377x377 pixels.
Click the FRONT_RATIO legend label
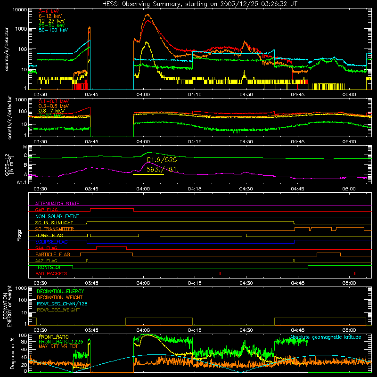click(54, 337)
